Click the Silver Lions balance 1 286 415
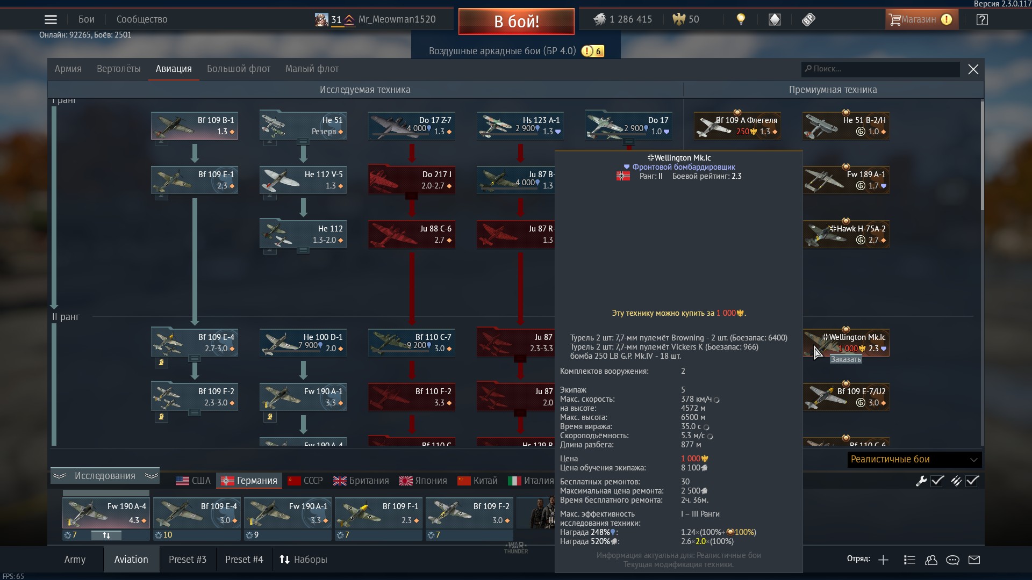 coord(622,19)
